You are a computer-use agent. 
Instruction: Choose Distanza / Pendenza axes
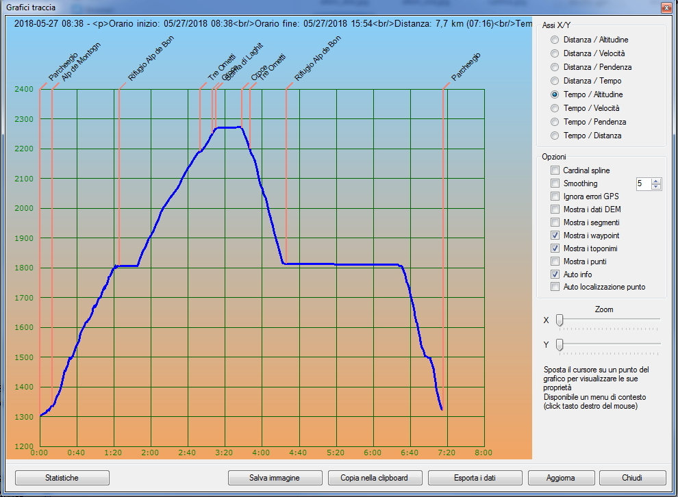(x=555, y=67)
